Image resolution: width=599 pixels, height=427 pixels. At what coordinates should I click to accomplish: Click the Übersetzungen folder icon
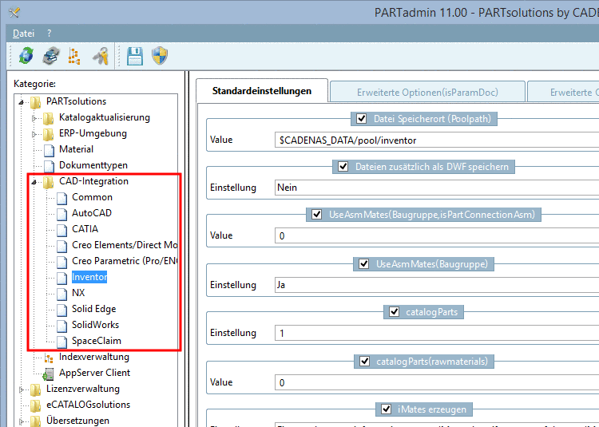coord(35,421)
